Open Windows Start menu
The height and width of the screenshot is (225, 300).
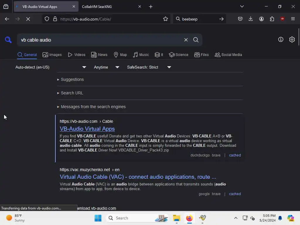(x=98, y=218)
